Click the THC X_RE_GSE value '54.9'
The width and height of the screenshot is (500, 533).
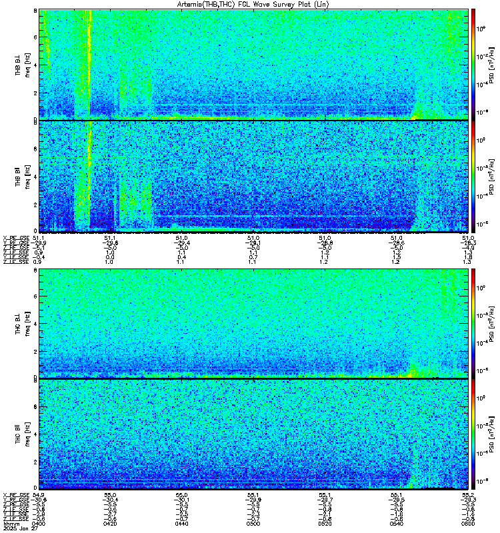[38, 495]
